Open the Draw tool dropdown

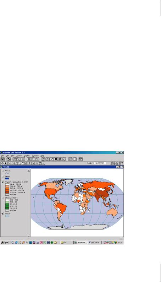coord(43,163)
